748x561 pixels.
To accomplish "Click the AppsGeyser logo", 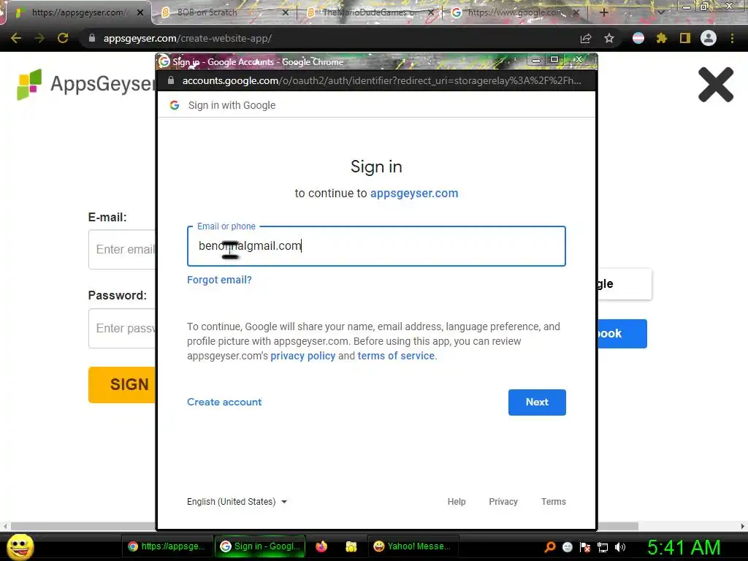I will pos(86,84).
